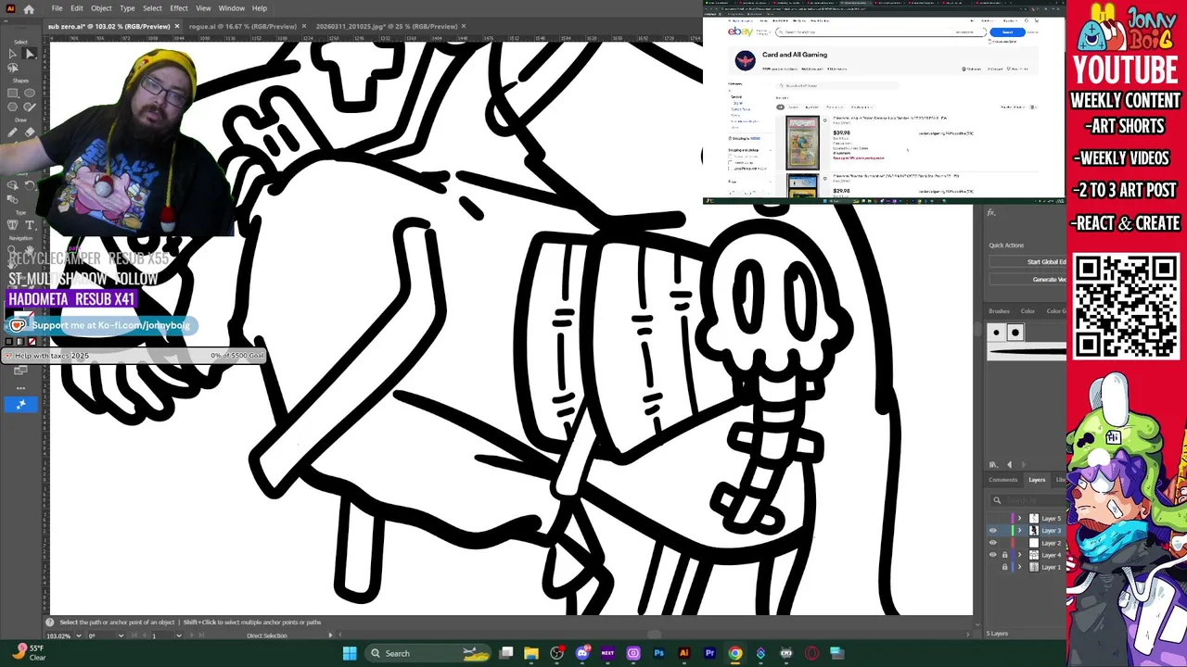Select the Direct Selection tool
This screenshot has height=667, width=1187.
pyautogui.click(x=30, y=54)
